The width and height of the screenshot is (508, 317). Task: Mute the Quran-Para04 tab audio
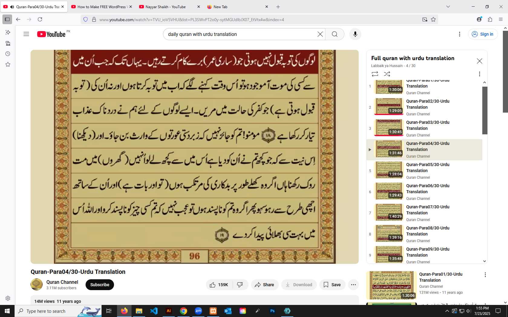pos(12,7)
